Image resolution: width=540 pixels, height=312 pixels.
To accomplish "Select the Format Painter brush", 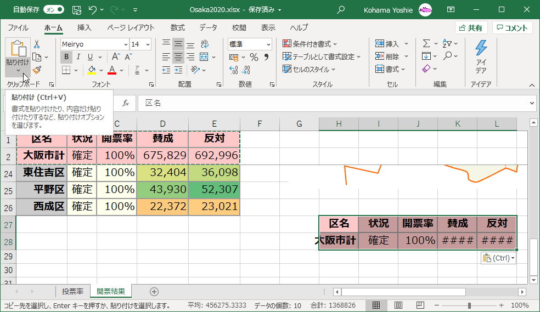I will [37, 70].
